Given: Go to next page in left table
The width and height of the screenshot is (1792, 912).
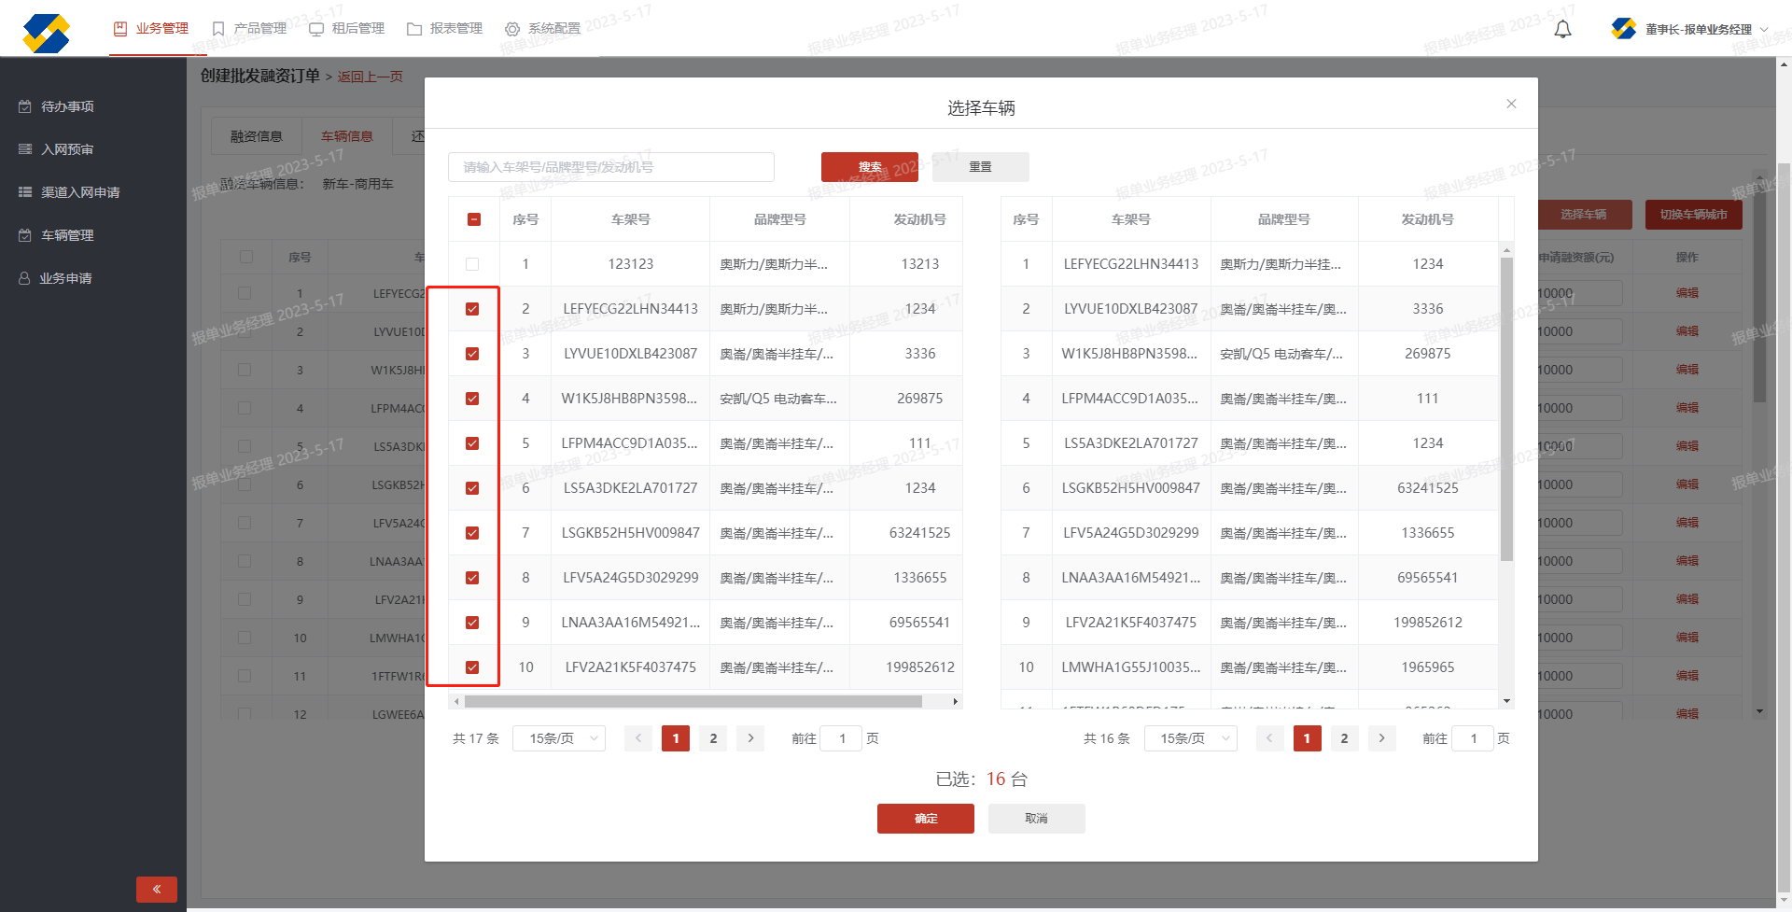Looking at the screenshot, I should tap(750, 738).
